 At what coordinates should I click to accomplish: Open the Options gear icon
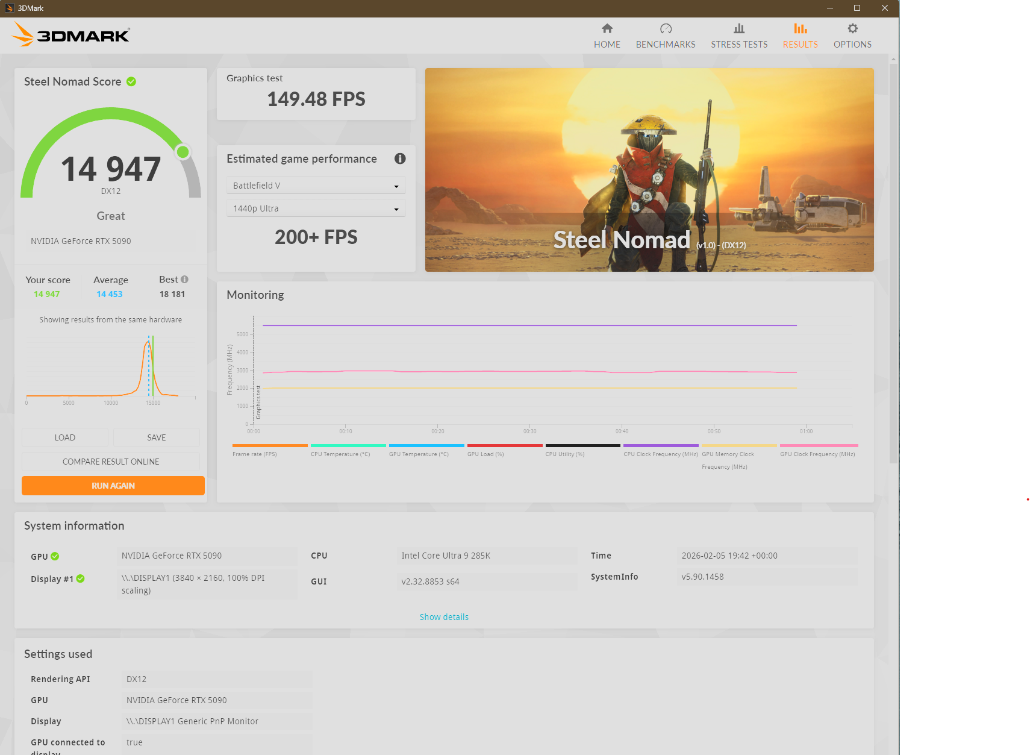coord(852,28)
